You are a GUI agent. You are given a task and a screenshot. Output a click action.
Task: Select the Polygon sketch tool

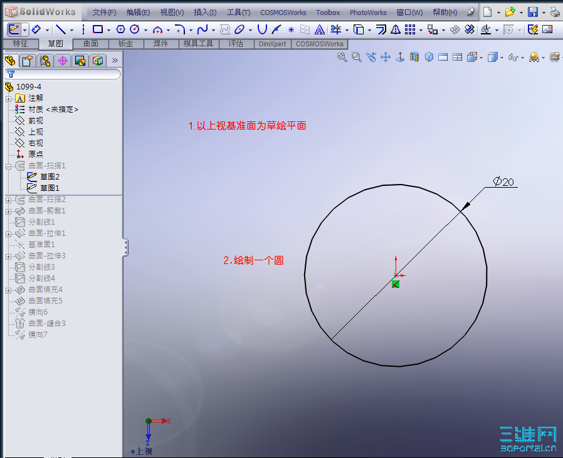tap(120, 29)
